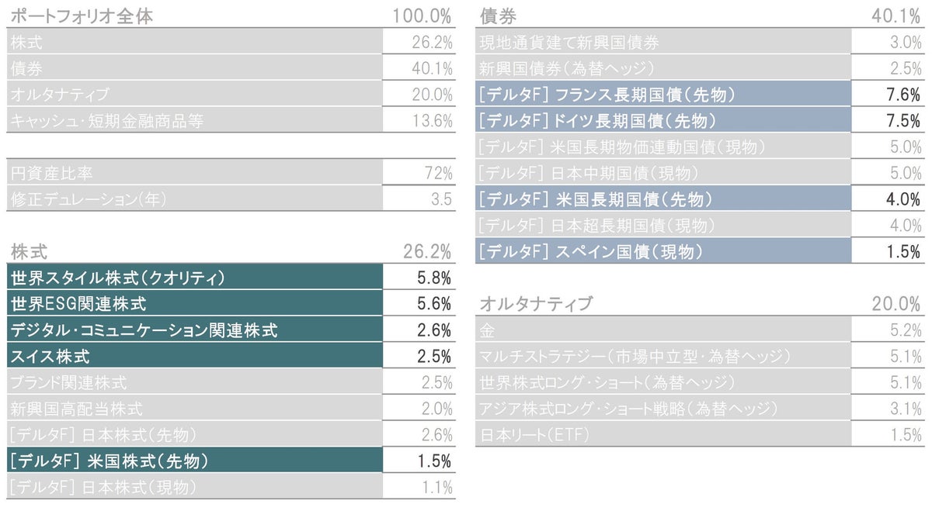This screenshot has width=932, height=511.
Task: Select the マルチストラテジー(市場中立型・為替ヘッジ) row
Action: [635, 357]
